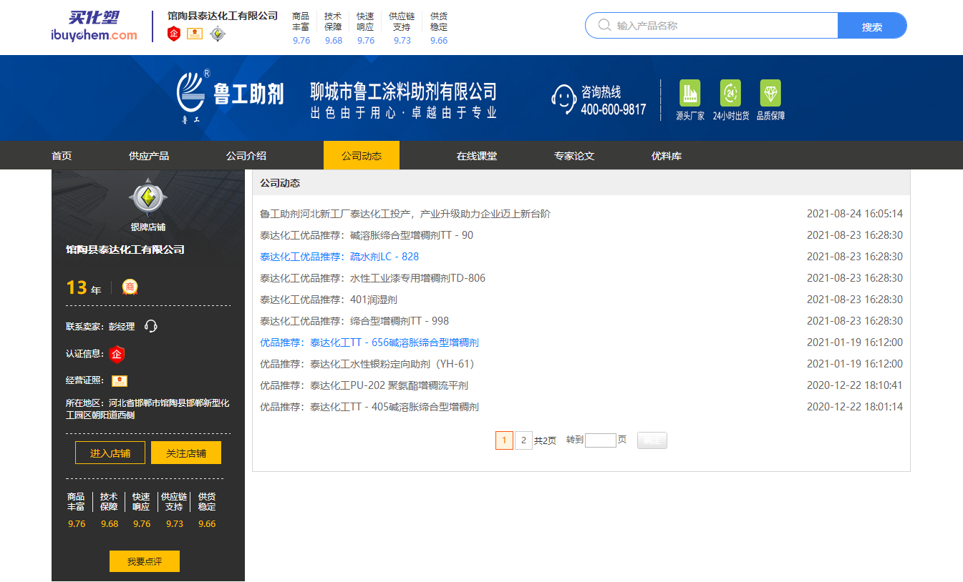
Task: Open article 水性工业漆专用增稠剂TD-806
Action: pos(372,278)
